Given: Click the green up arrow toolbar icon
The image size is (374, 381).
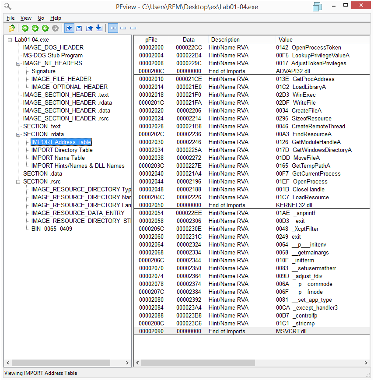Looking at the screenshot, I should click(x=25, y=28).
